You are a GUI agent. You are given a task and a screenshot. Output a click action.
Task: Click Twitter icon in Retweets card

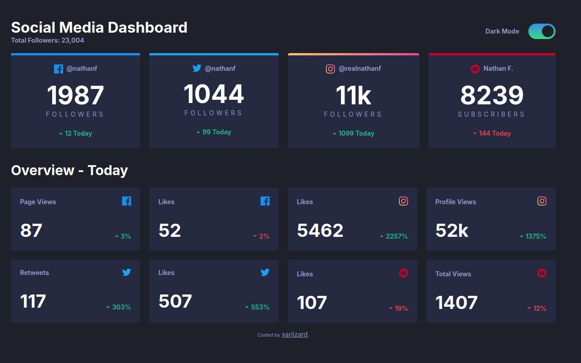click(x=127, y=272)
